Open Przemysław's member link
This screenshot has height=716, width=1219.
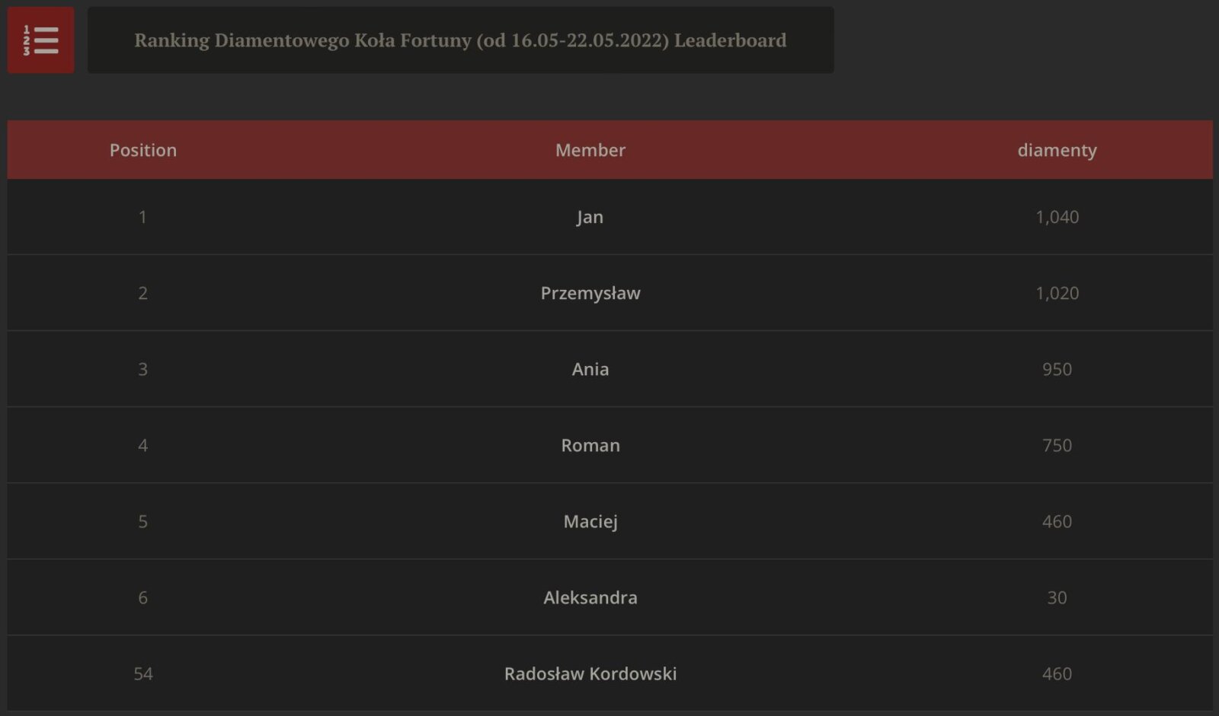[x=590, y=293]
